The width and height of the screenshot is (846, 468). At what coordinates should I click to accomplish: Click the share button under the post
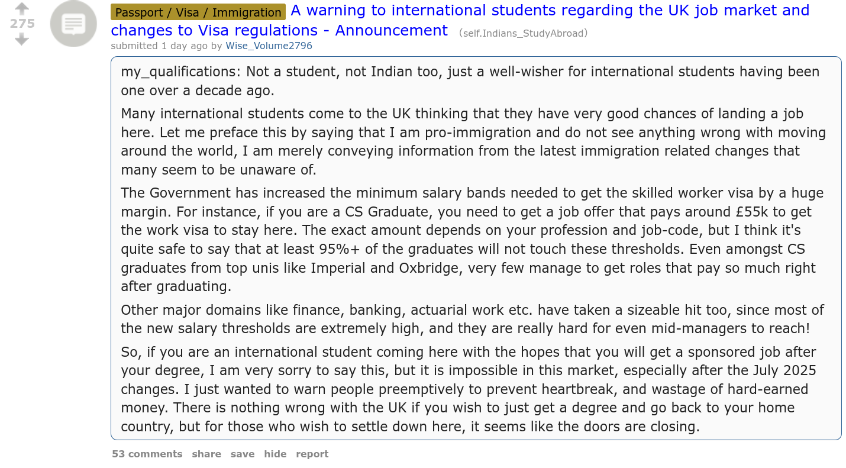tap(206, 454)
